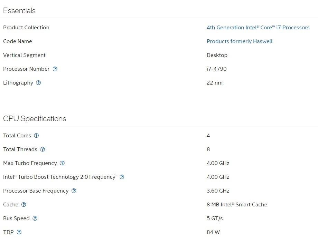The width and height of the screenshot is (318, 244).
Task: Open TDP help tooltip icon
Action: 19,232
